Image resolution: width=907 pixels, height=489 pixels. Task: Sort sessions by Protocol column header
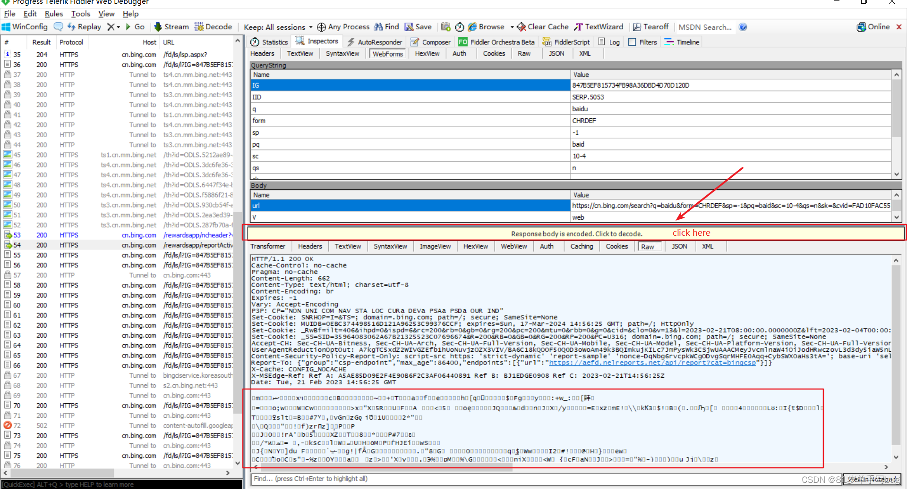(71, 42)
